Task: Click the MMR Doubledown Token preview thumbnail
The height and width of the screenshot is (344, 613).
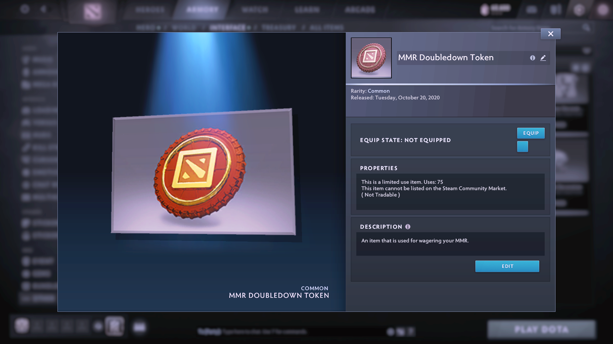Action: coord(371,58)
